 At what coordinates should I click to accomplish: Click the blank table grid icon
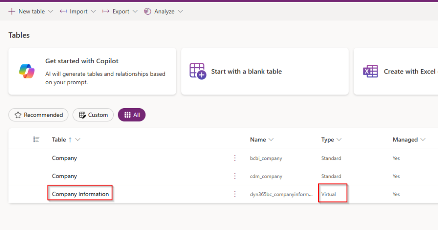coord(198,71)
